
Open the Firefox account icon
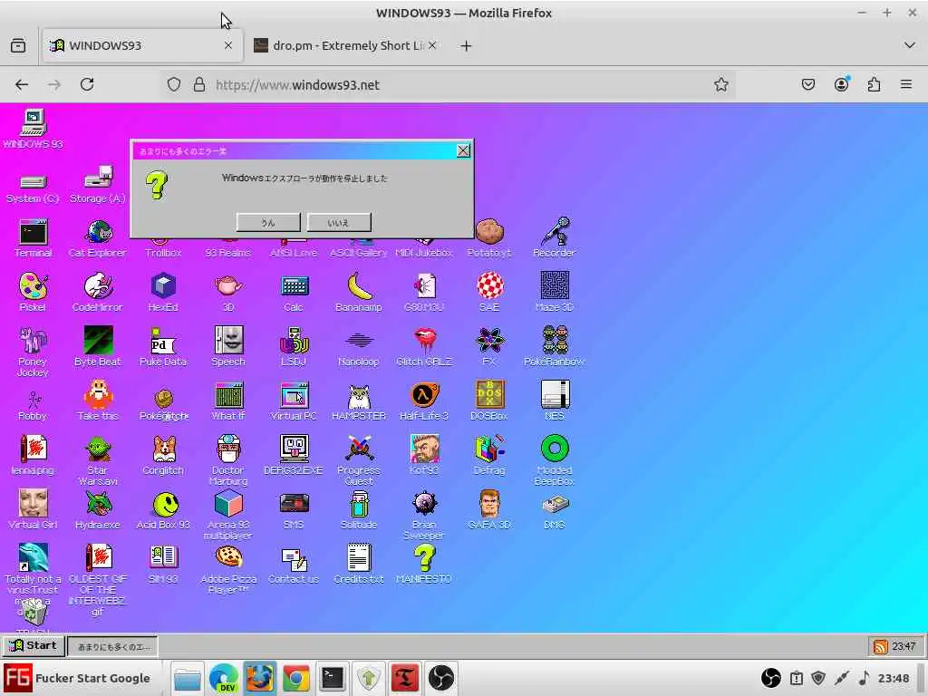pyautogui.click(x=841, y=84)
